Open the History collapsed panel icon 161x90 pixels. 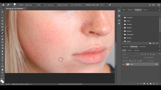119,11
